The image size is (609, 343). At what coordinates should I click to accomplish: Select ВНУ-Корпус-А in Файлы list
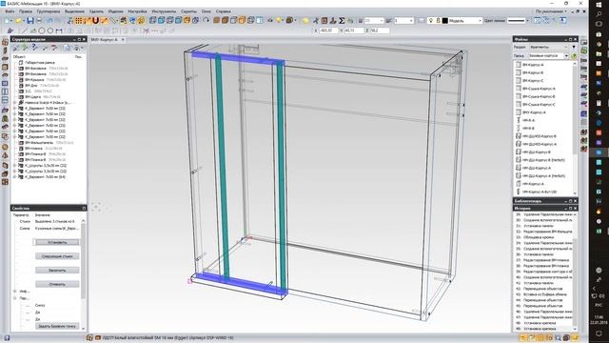pos(534,112)
